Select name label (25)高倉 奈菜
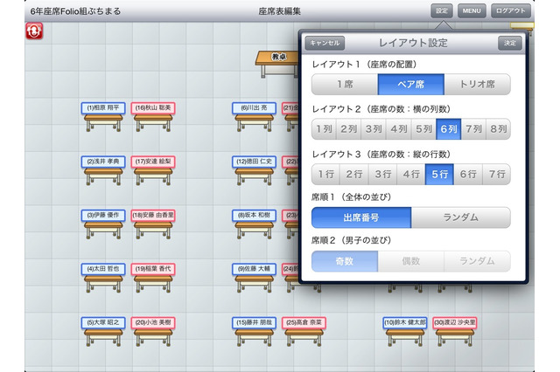The image size is (560, 372). [304, 322]
